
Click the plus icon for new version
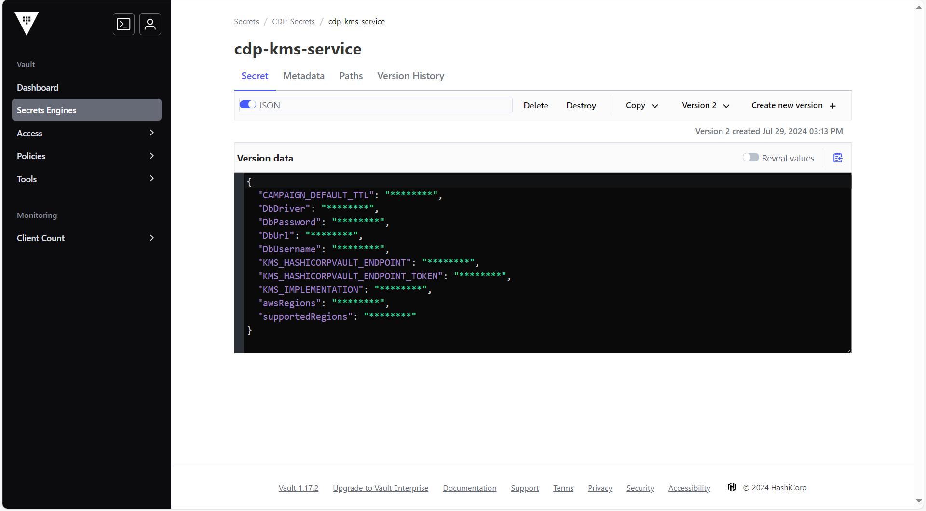832,106
